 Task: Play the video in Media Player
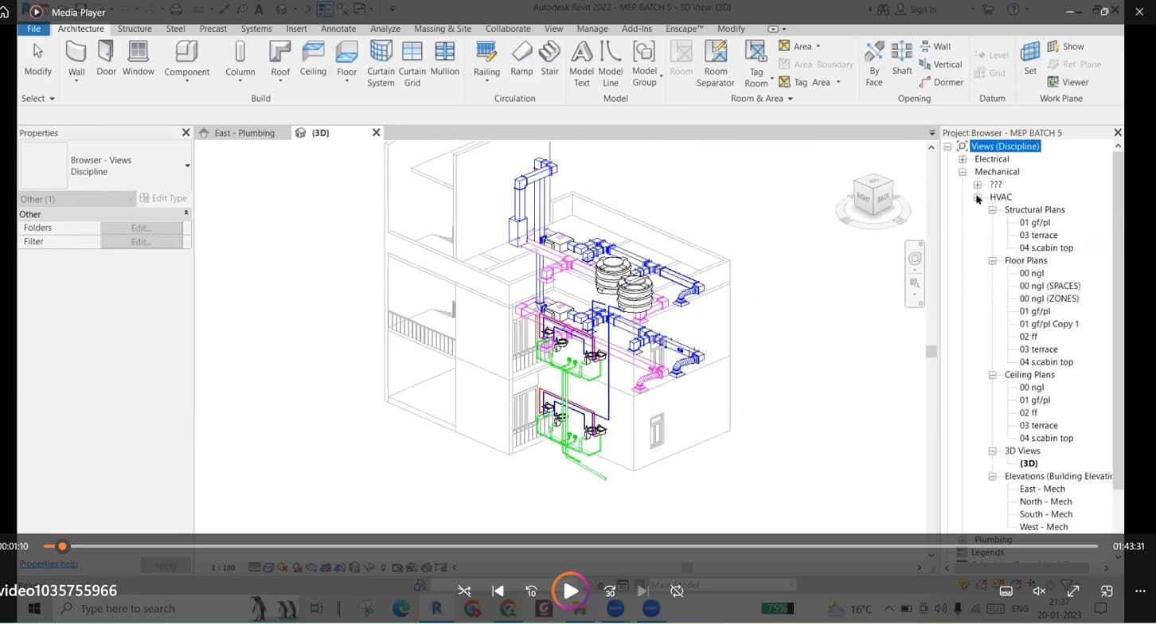(x=570, y=591)
